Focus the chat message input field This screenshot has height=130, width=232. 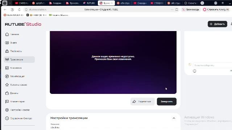click(x=212, y=65)
